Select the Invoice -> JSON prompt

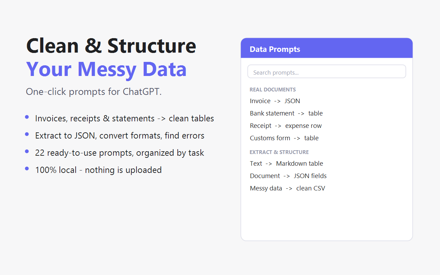click(x=275, y=101)
